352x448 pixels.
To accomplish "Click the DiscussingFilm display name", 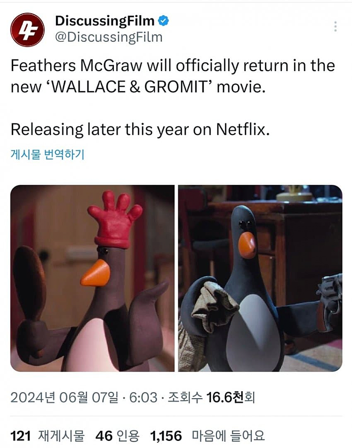I will coord(105,21).
